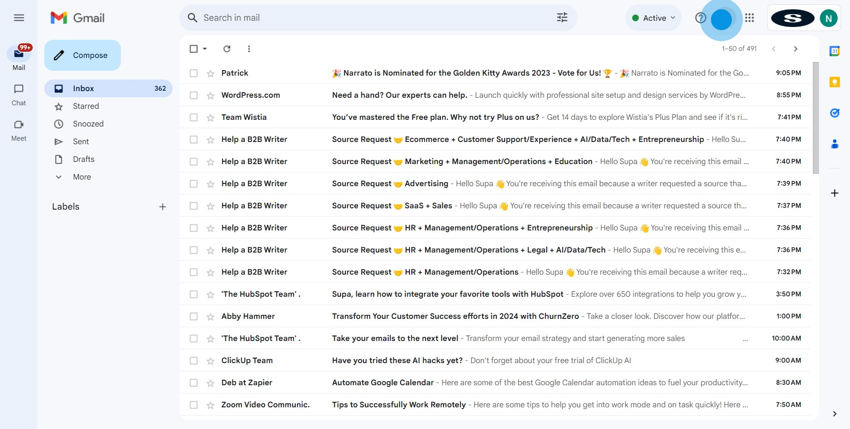Click the organization logo S badge
850x429 pixels.
pyautogui.click(x=792, y=18)
